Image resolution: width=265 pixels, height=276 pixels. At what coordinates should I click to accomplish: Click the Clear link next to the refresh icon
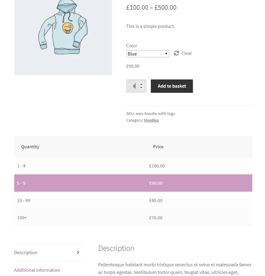tap(186, 53)
